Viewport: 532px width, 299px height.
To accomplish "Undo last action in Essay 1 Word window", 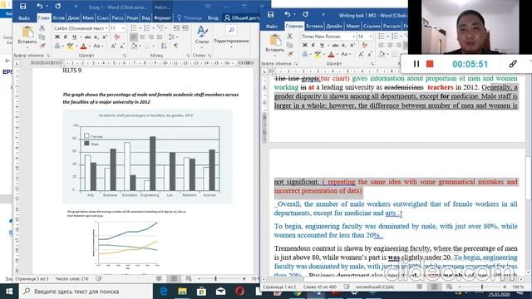I will click(x=40, y=6).
